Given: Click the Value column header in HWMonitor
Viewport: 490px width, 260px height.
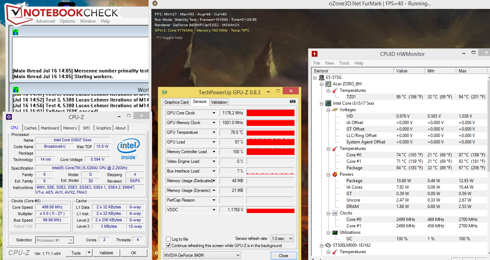Looking at the screenshot, I should pos(409,71).
